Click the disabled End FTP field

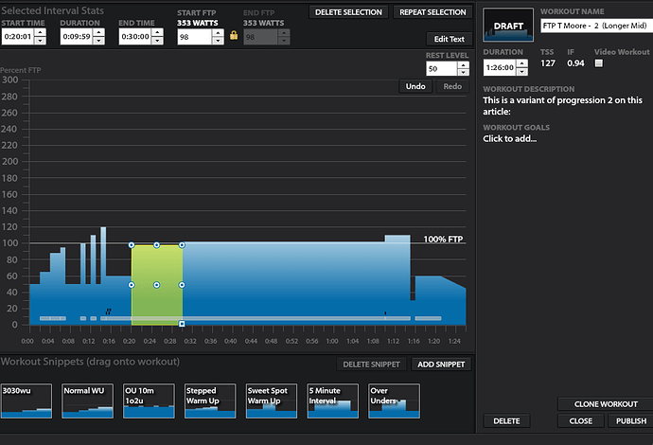click(260, 37)
